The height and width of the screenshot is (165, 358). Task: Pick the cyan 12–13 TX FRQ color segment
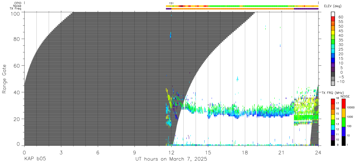click(333, 127)
